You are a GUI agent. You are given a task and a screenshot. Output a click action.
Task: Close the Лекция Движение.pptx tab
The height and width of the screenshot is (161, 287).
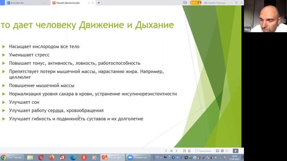pyautogui.click(x=93, y=3)
